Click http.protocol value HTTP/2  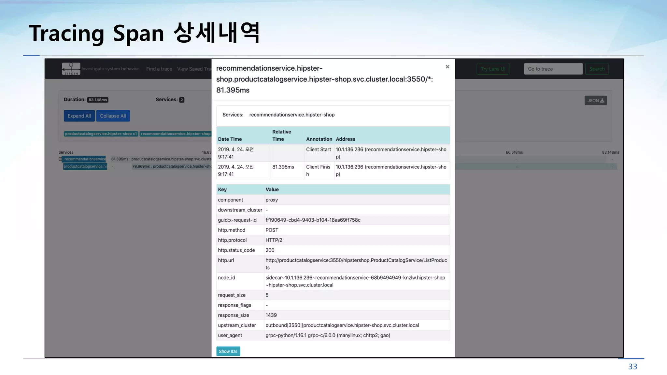coord(274,240)
